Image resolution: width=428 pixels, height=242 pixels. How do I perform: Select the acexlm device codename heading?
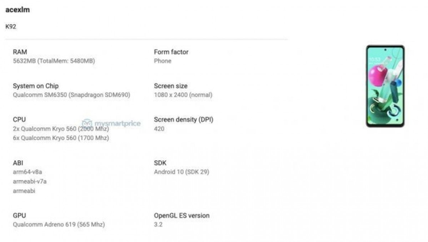pyautogui.click(x=17, y=10)
